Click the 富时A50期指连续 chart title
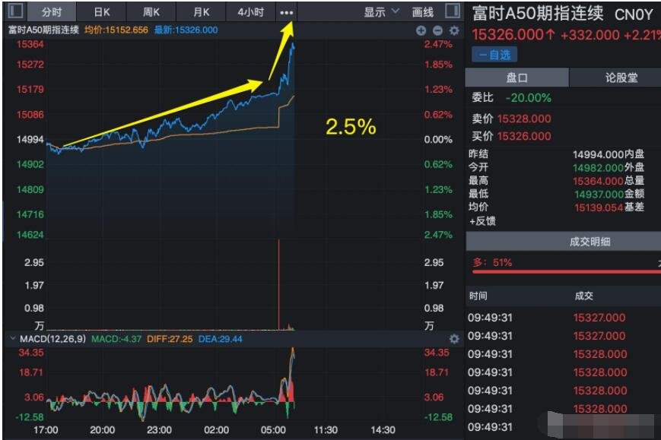The width and height of the screenshot is (661, 440). (43, 30)
